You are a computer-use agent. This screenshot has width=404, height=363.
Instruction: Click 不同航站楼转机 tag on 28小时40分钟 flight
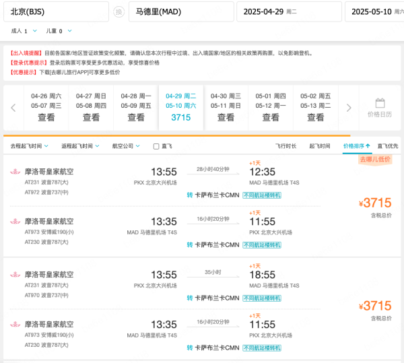click(262, 195)
